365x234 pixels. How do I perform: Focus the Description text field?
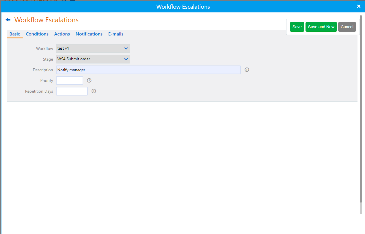pos(148,70)
